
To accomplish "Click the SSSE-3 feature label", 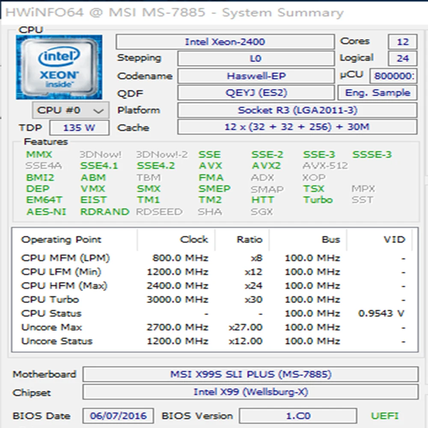I will tap(372, 155).
